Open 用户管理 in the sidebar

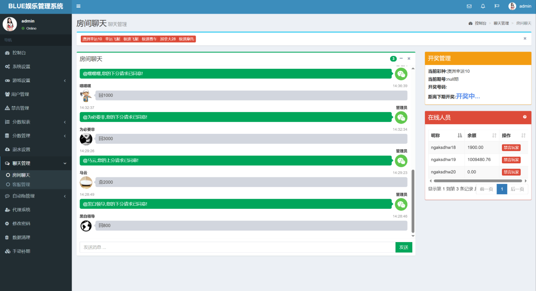(x=21, y=94)
